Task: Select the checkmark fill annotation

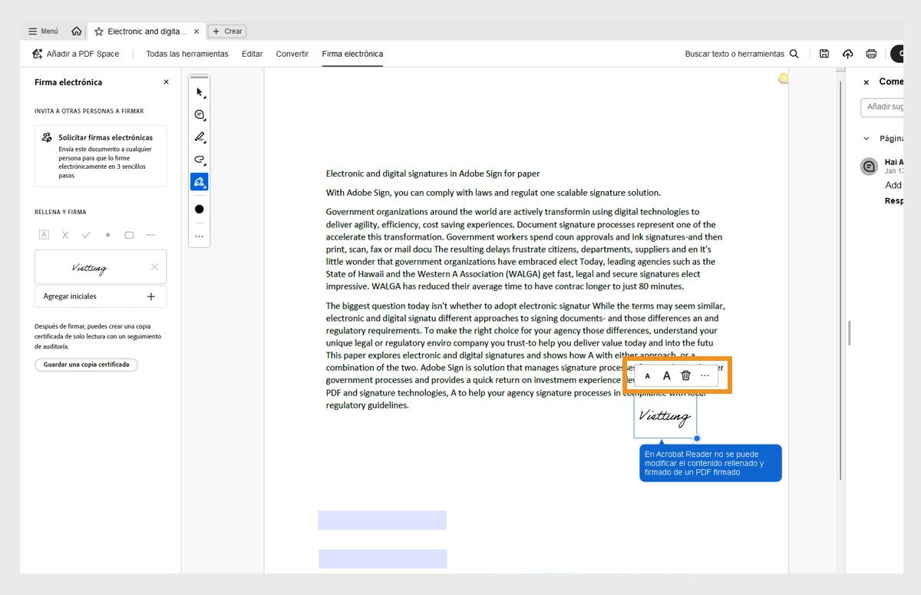Action: [x=87, y=235]
